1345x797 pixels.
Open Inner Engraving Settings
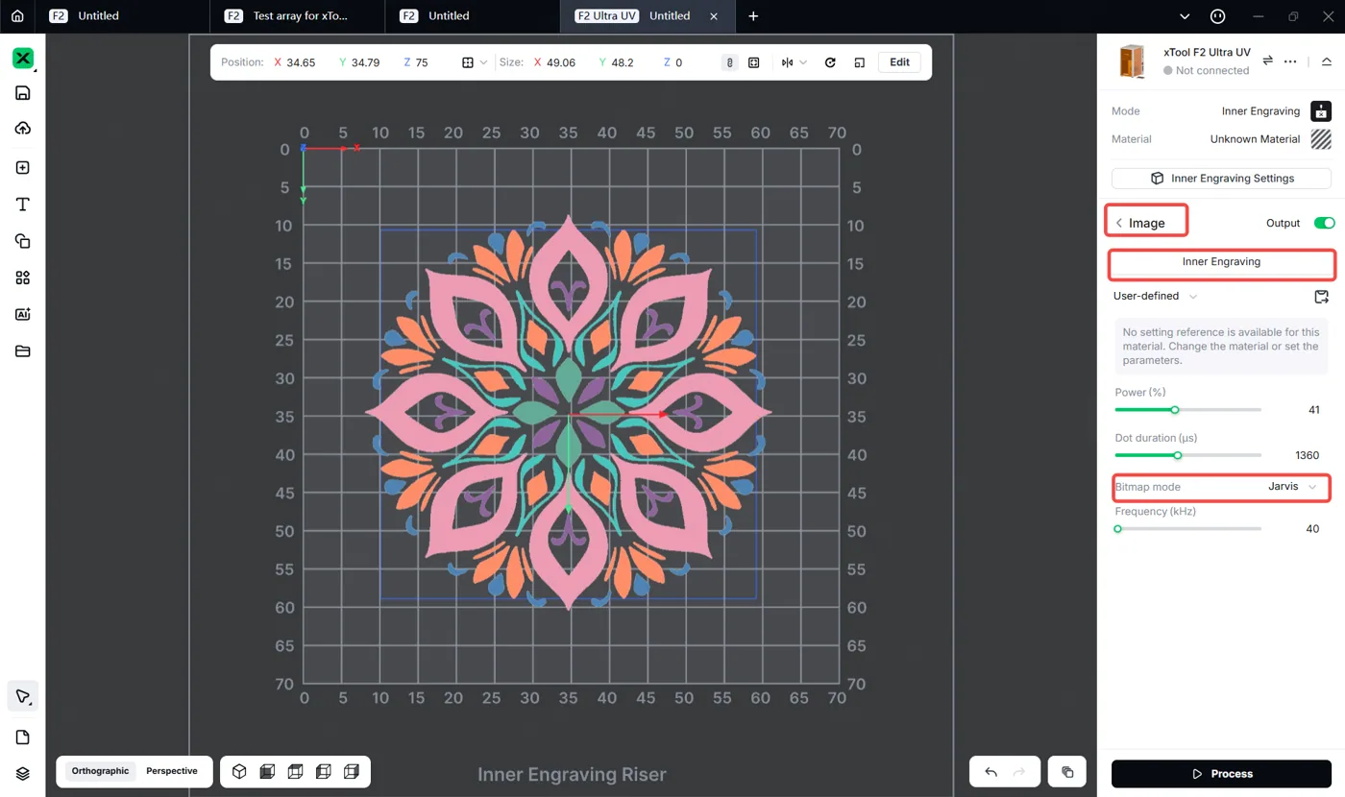click(1221, 179)
